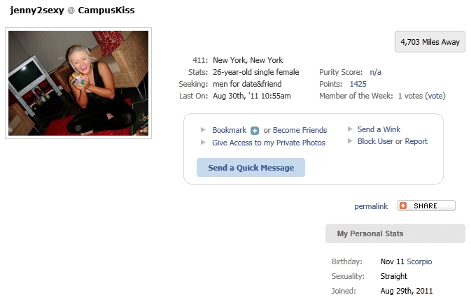Click the Scorpio zodiac link

coord(419,262)
